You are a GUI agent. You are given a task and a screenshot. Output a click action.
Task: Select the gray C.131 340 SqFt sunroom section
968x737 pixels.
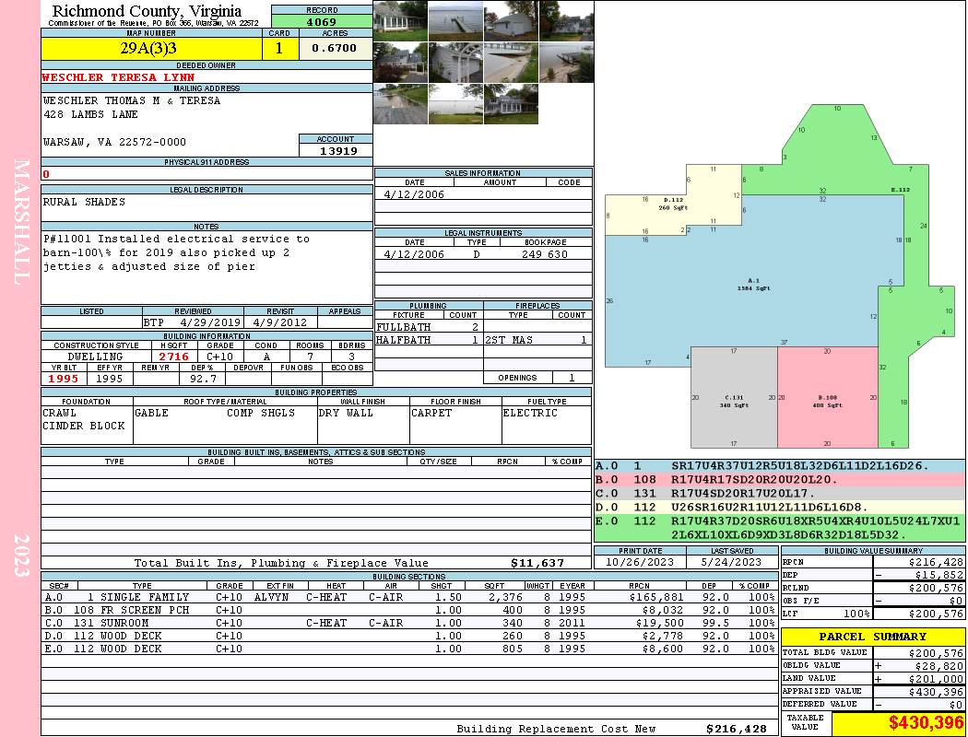coord(734,396)
